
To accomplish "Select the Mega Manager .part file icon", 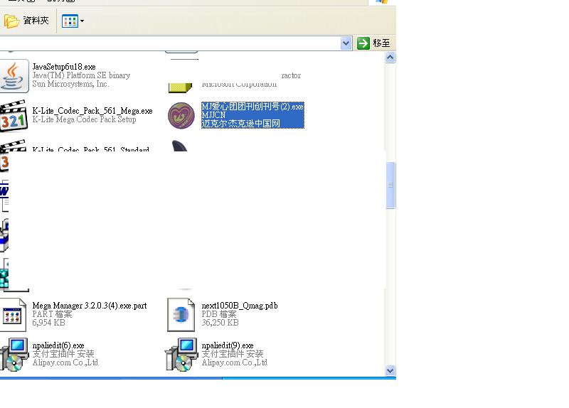I will point(13,315).
